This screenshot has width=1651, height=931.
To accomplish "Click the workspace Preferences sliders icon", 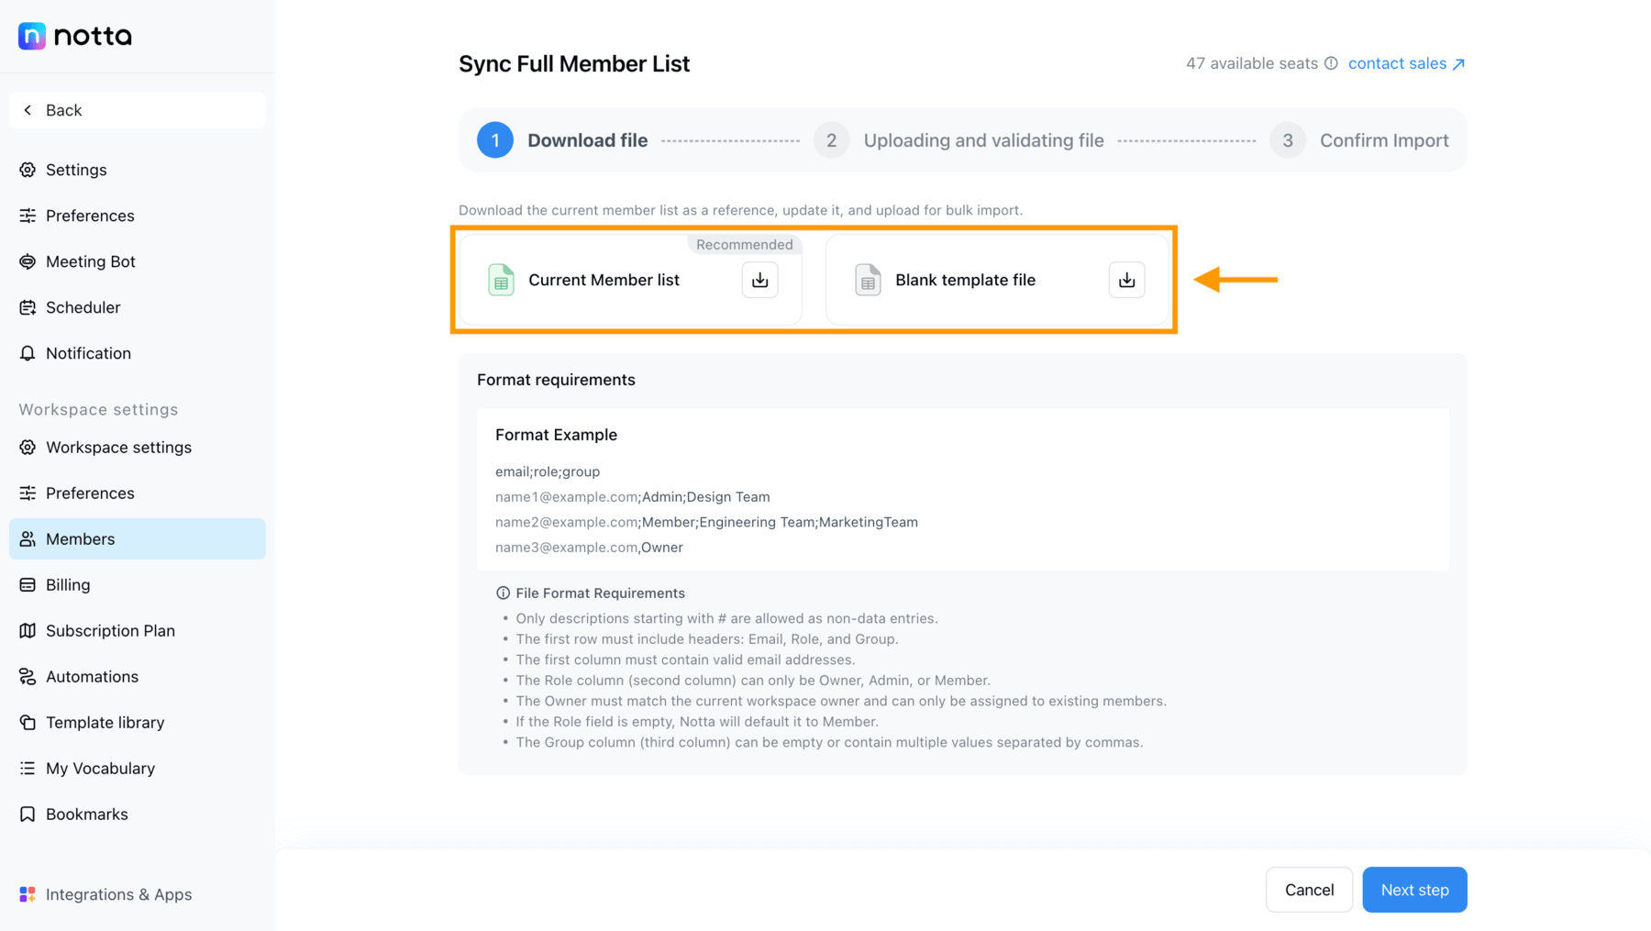I will (x=28, y=493).
